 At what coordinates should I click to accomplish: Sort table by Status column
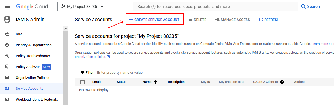coord(122,82)
